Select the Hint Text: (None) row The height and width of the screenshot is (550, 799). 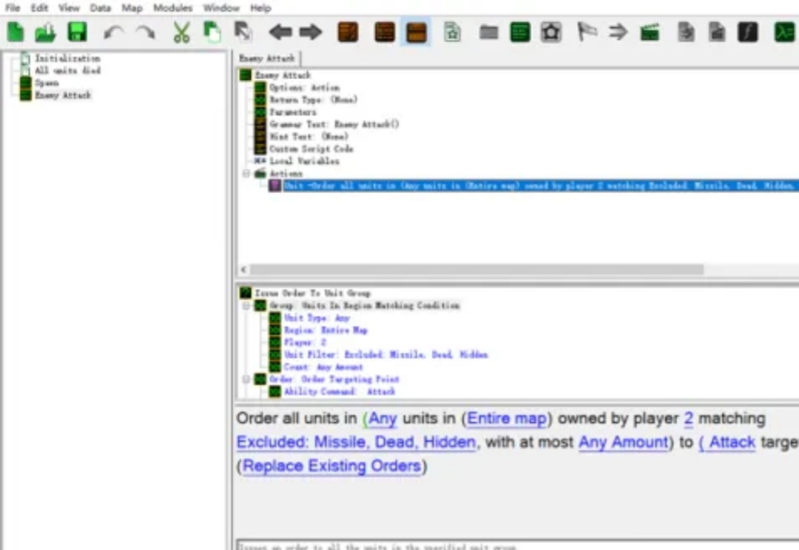point(309,137)
